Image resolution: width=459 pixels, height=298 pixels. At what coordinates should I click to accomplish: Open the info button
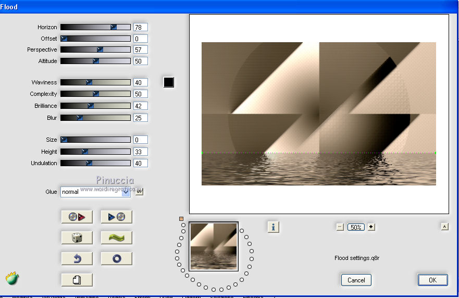click(273, 227)
